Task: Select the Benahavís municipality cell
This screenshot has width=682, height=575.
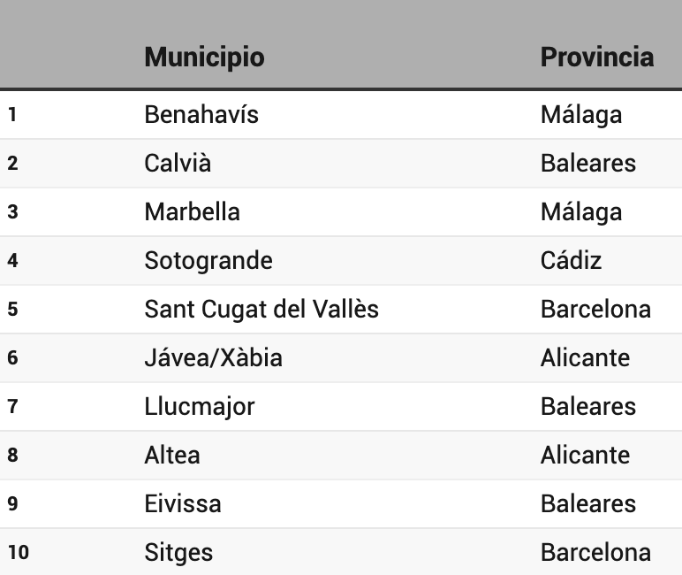Action: point(201,115)
